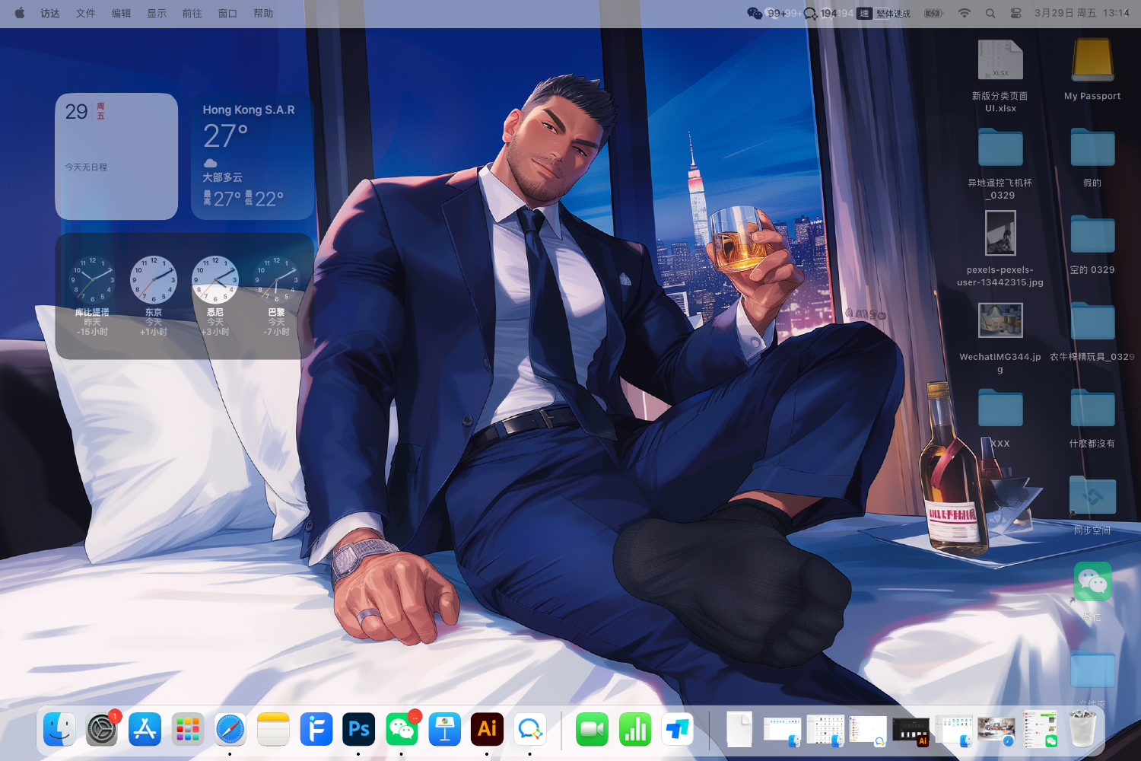This screenshot has height=761, width=1141.
Task: Open Safari browser in the Dock
Action: [230, 730]
